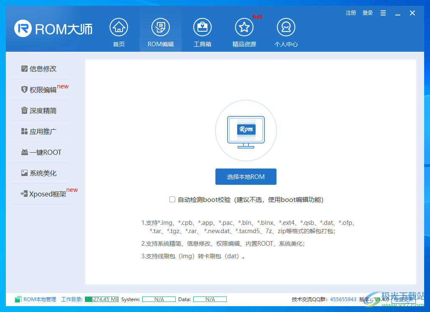Select 信息修改 in the sidebar
The width and height of the screenshot is (430, 312).
point(39,69)
